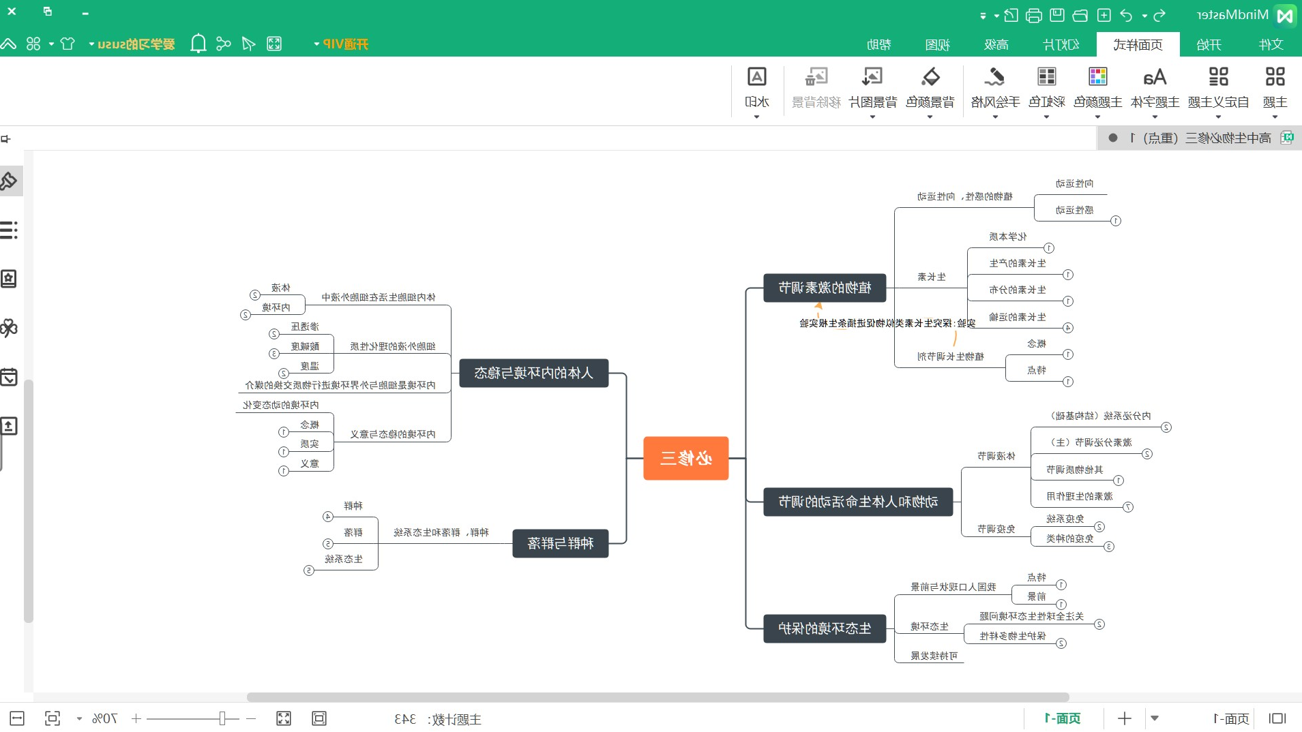Click the upload side panel icon

click(x=9, y=426)
